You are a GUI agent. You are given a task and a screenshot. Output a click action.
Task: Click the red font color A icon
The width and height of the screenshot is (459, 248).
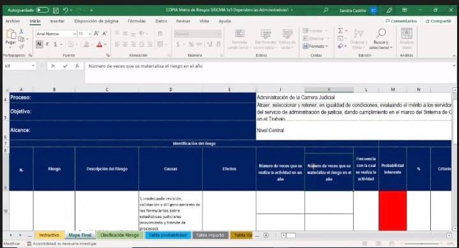pos(100,44)
